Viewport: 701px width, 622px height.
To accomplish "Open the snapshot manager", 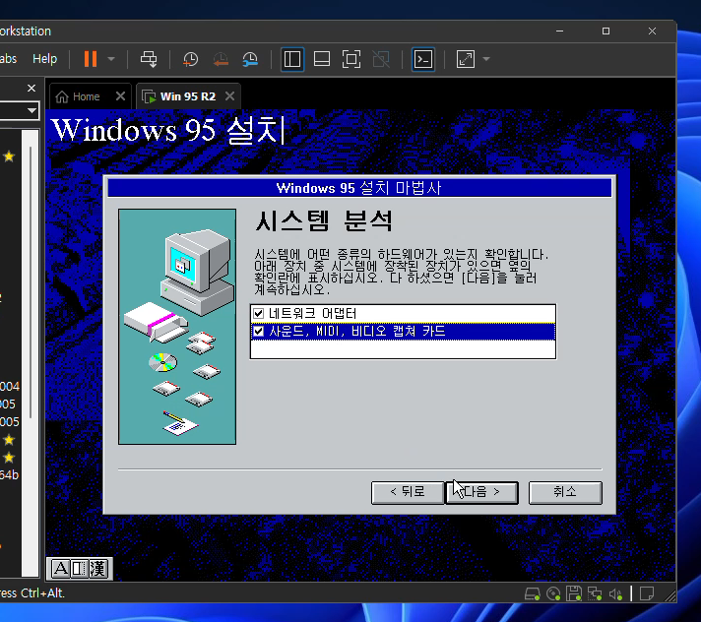I will tap(250, 59).
